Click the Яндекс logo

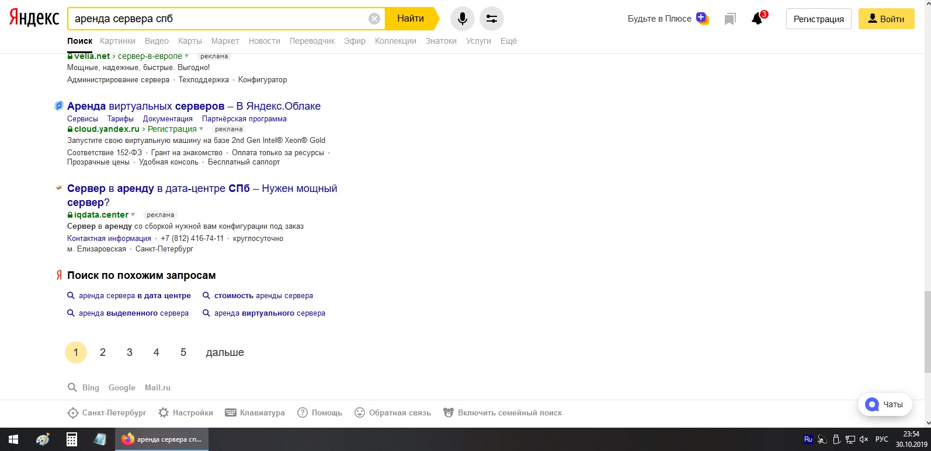tap(34, 19)
